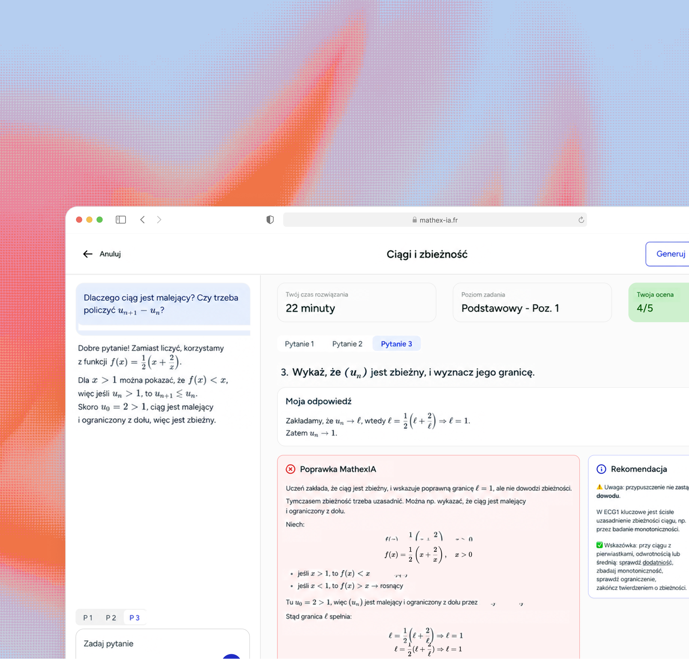
Task: Click the Anuluj button
Action: [102, 254]
